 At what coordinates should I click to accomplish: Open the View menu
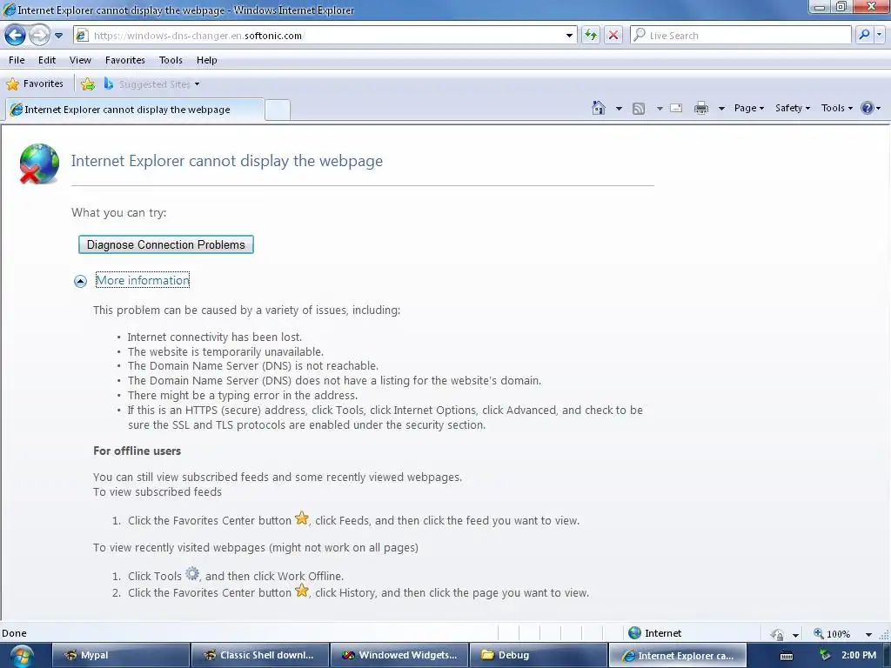[80, 60]
